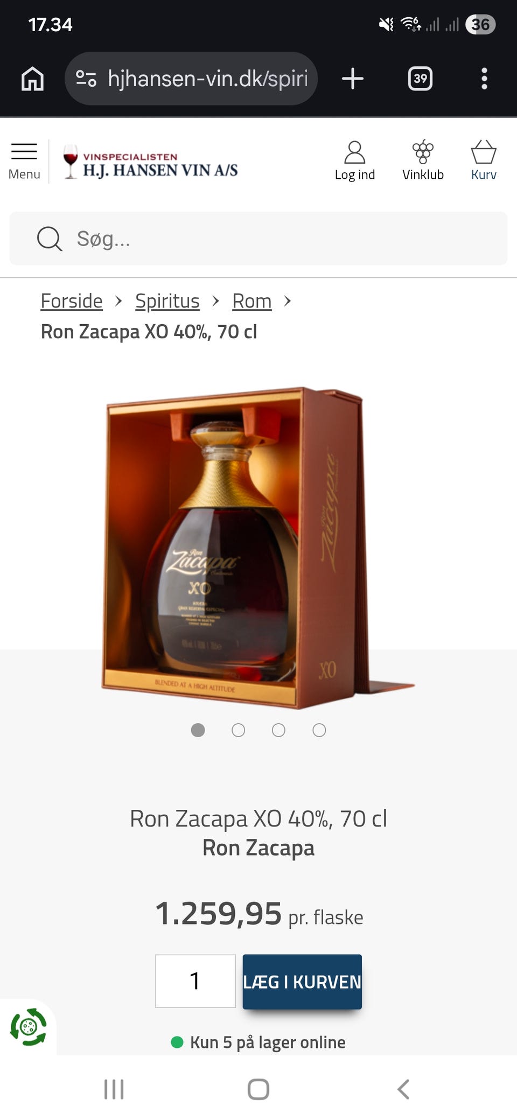Tap the browser home icon
517x1120 pixels.
(32, 79)
